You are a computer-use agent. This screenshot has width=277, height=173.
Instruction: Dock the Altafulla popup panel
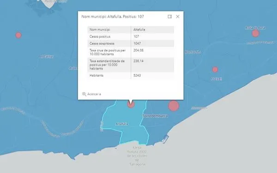click(169, 17)
